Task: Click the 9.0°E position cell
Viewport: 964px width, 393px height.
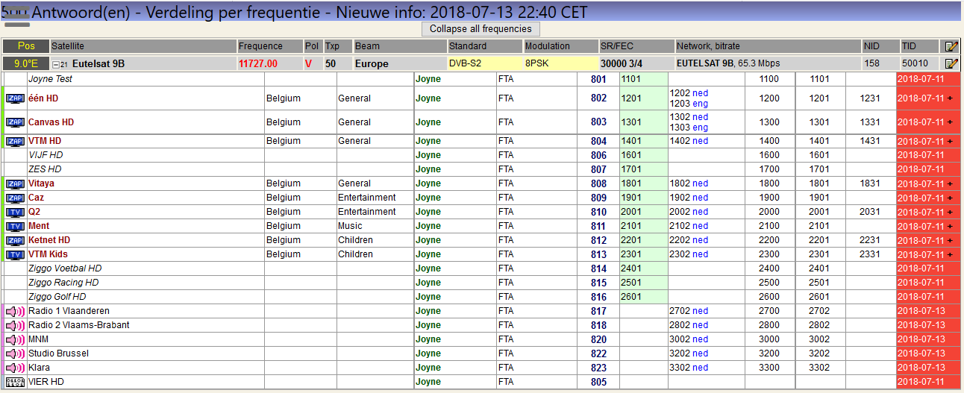Action: click(25, 64)
